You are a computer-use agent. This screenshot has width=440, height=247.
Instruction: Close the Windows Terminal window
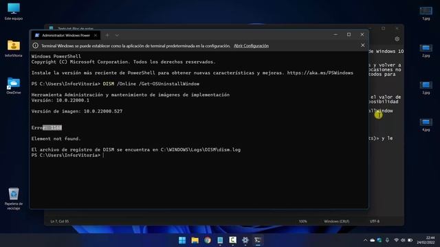362,35
